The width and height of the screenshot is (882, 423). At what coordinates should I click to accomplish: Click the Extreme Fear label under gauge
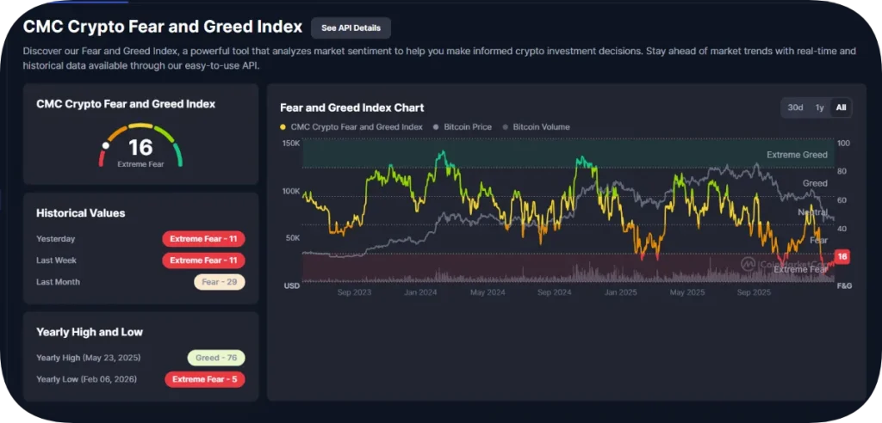pyautogui.click(x=140, y=164)
